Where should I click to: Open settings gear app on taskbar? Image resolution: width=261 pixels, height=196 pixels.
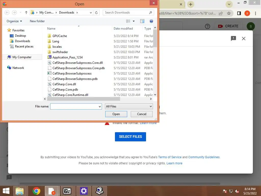pyautogui.click(x=84, y=191)
